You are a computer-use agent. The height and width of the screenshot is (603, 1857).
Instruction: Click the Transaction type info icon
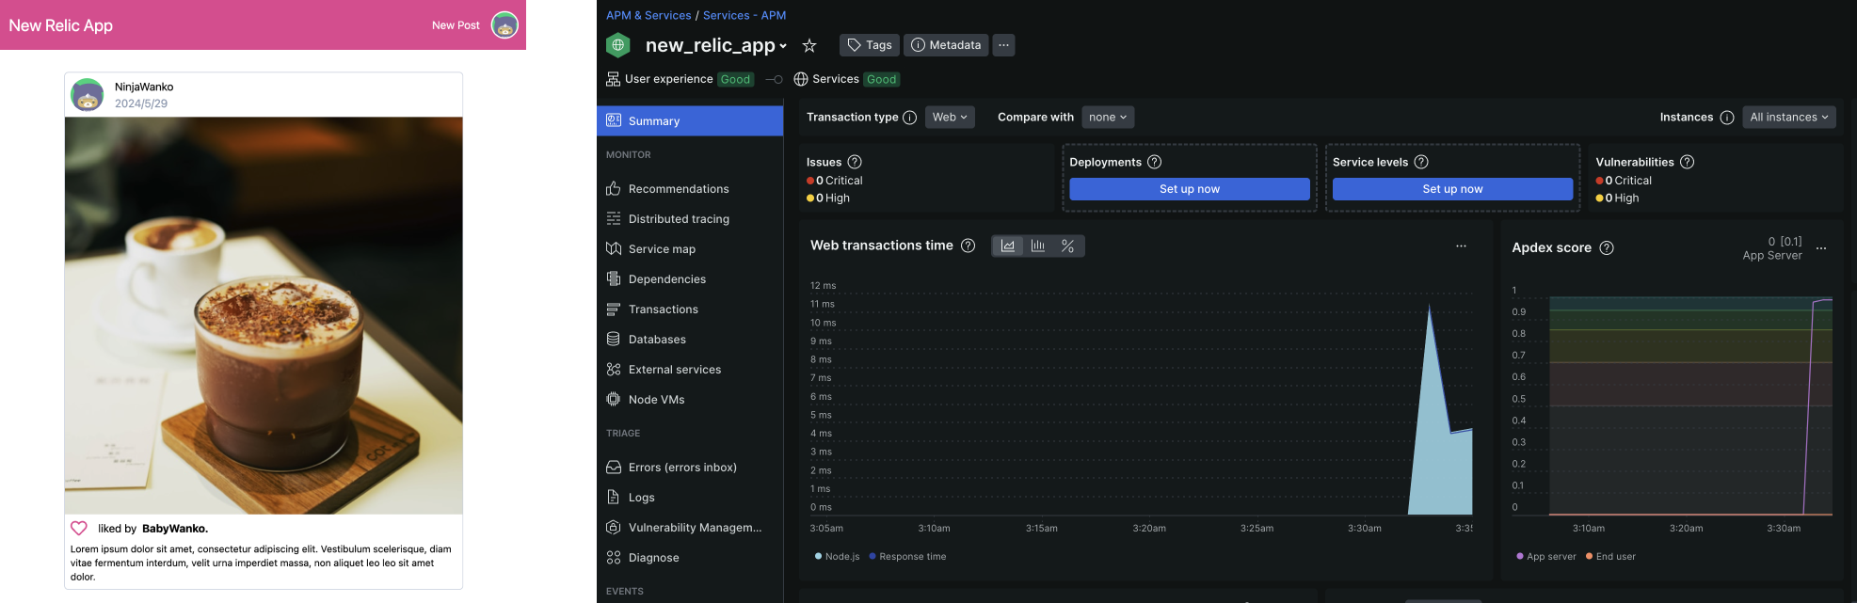[x=910, y=118]
